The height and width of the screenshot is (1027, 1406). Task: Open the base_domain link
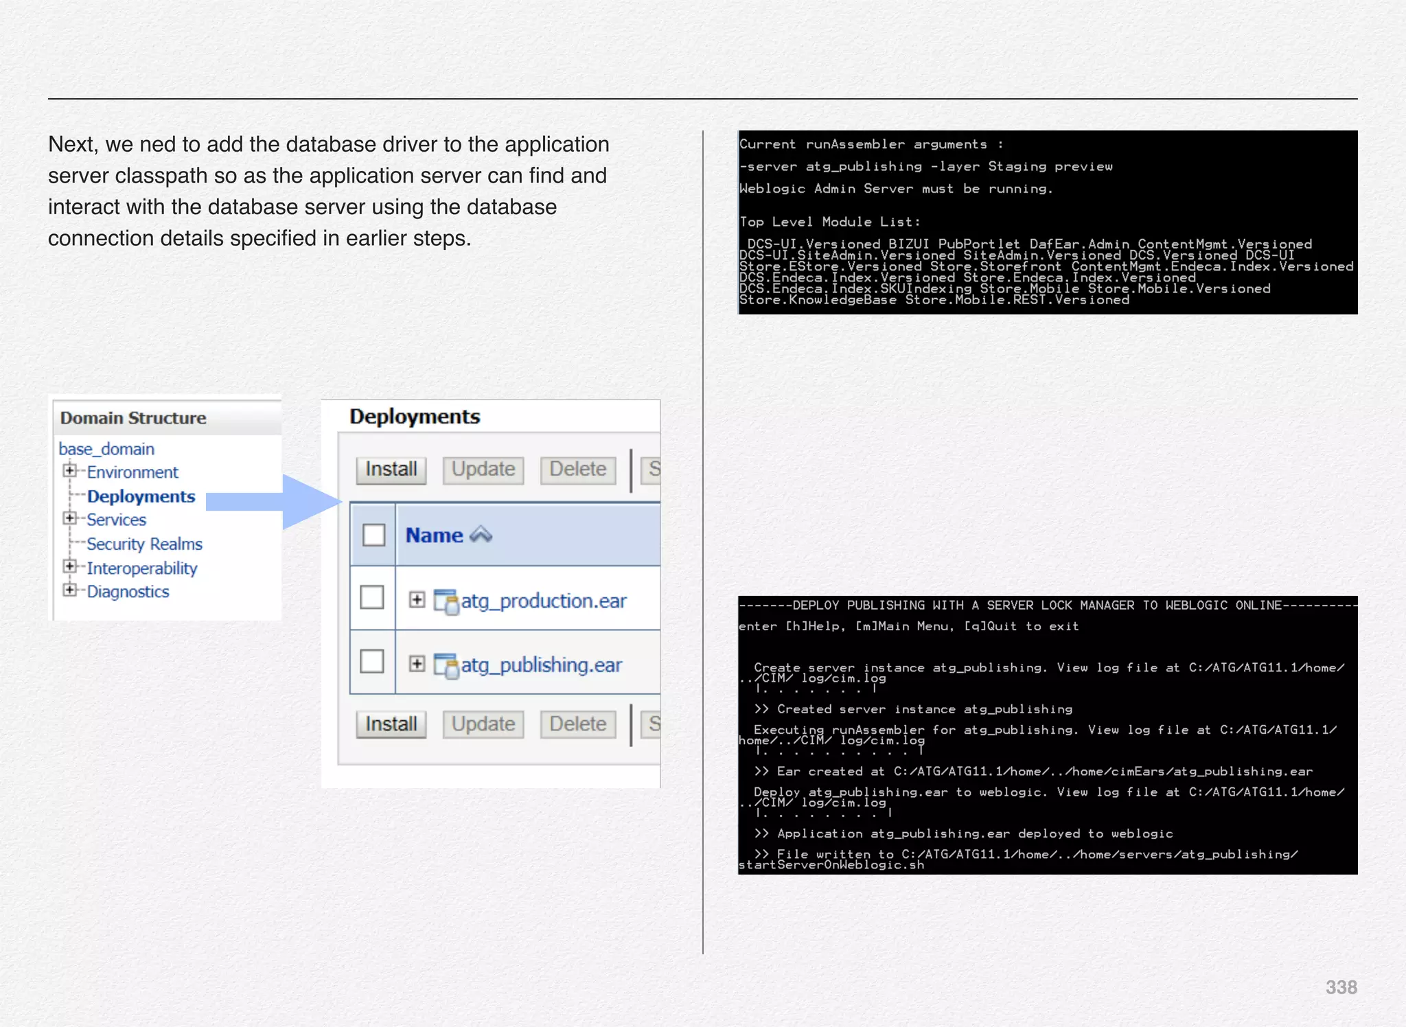[x=106, y=449]
